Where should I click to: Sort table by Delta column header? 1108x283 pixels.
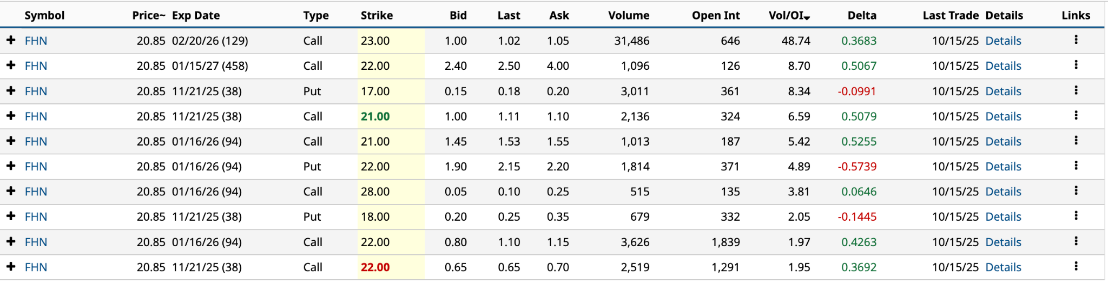pyautogui.click(x=861, y=16)
